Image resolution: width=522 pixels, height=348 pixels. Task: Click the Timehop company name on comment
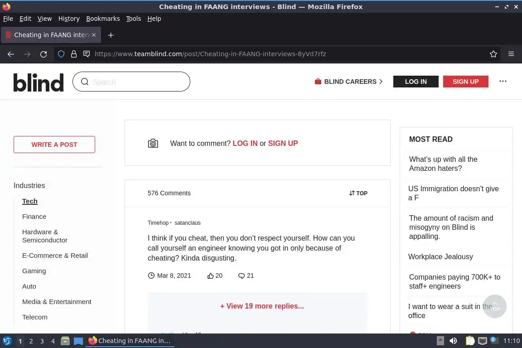(x=158, y=223)
